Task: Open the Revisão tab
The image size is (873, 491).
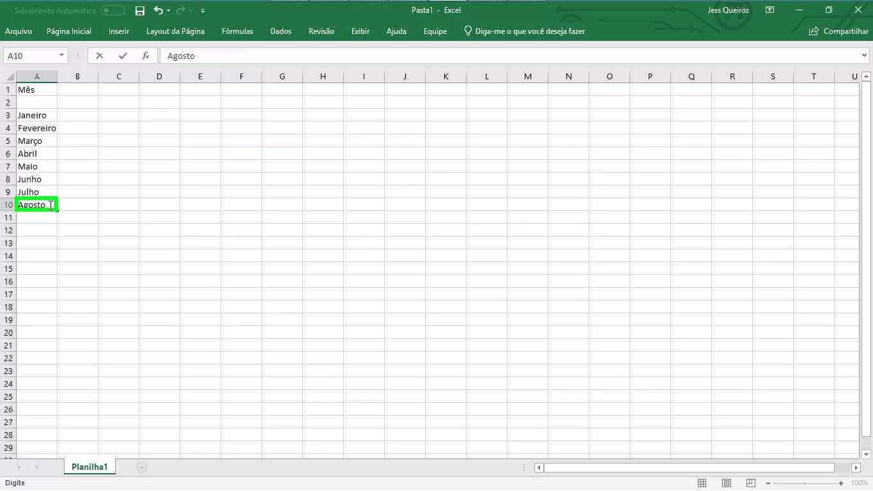Action: click(x=321, y=31)
